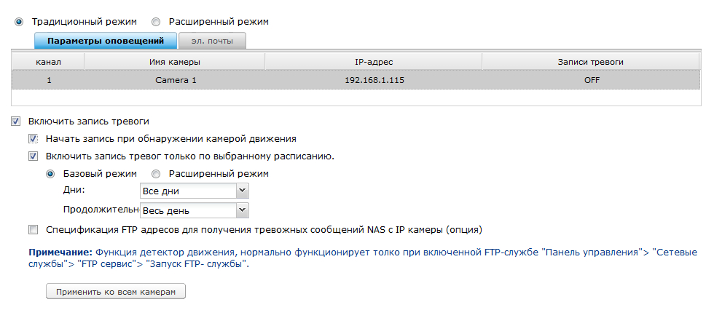Choose the Базовый режим schedule radio button
714x326 pixels.
pos(51,174)
